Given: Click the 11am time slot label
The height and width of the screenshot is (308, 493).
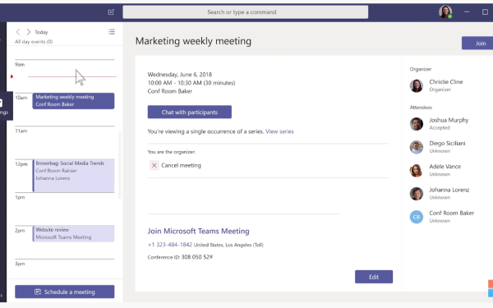Looking at the screenshot, I should click(21, 131).
